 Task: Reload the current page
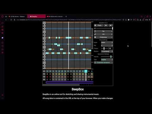11,20
